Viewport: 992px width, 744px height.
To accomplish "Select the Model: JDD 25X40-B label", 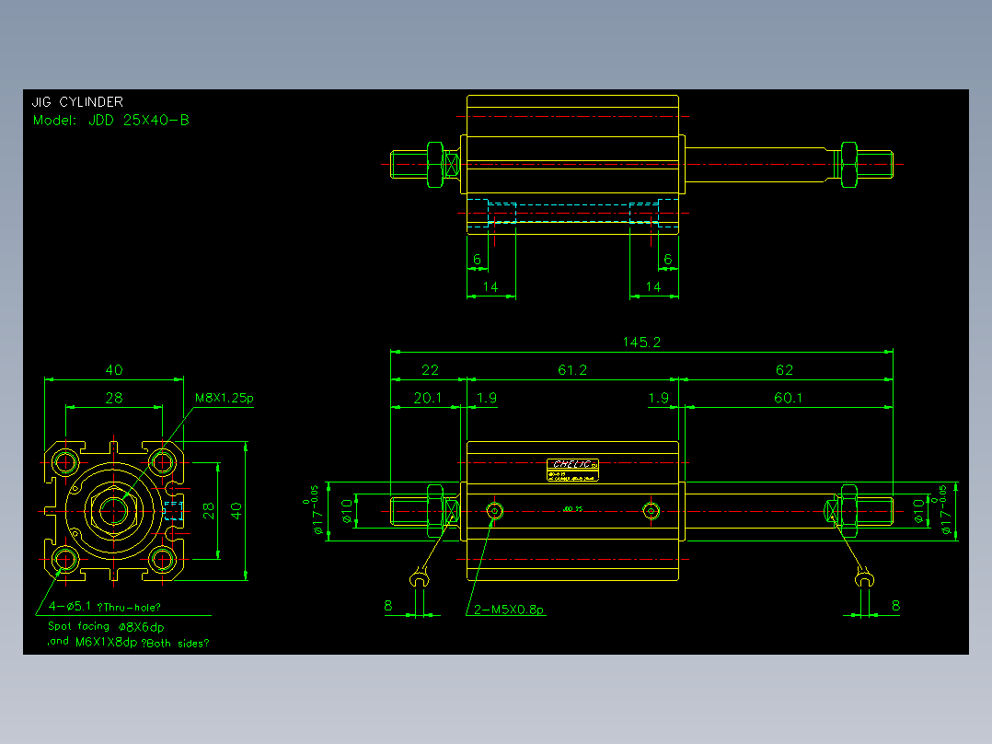I will click(111, 120).
